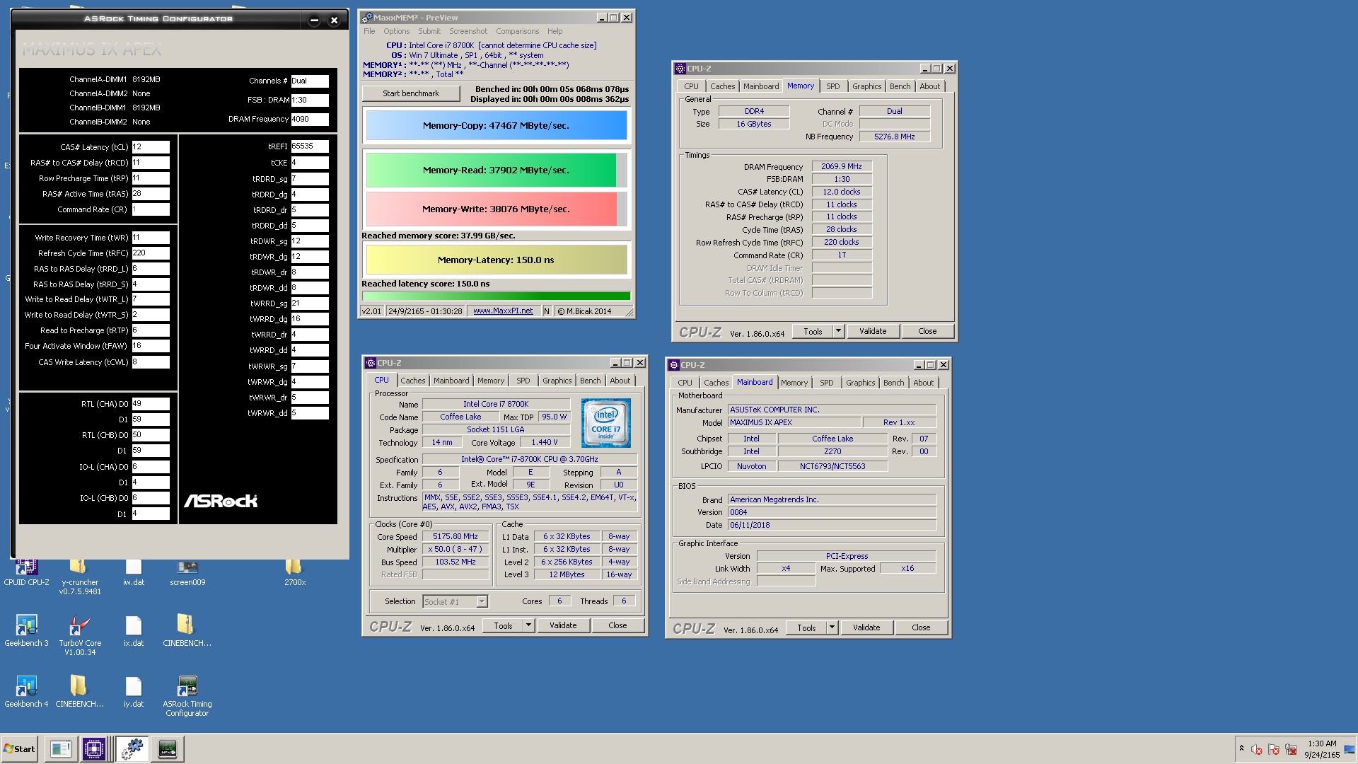The image size is (1358, 764).
Task: Open the iw.dat file icon
Action: pyautogui.click(x=133, y=568)
